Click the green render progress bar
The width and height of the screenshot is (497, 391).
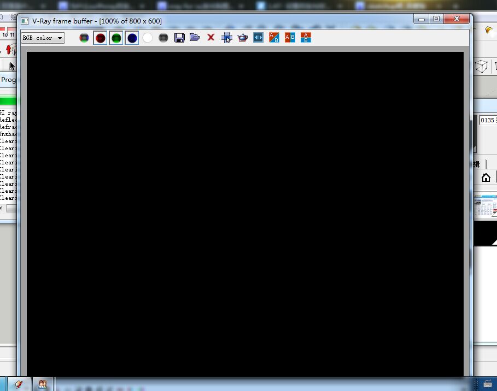(8, 100)
